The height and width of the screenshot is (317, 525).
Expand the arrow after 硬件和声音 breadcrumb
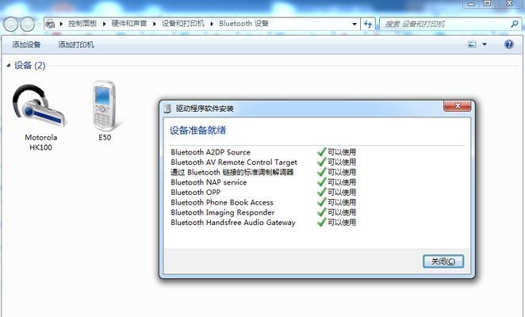point(155,24)
